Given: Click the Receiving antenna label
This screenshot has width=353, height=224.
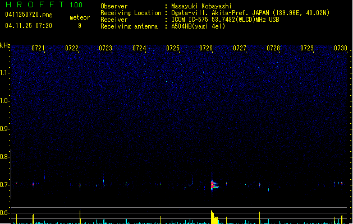Looking at the screenshot, I should point(129,26).
